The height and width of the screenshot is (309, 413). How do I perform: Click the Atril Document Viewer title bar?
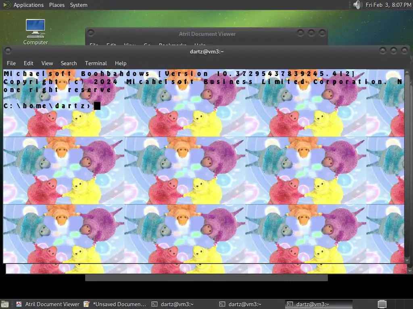(x=207, y=34)
